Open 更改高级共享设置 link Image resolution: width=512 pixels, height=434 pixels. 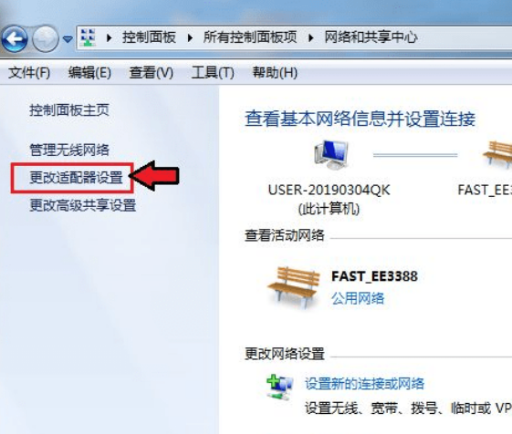(x=83, y=205)
